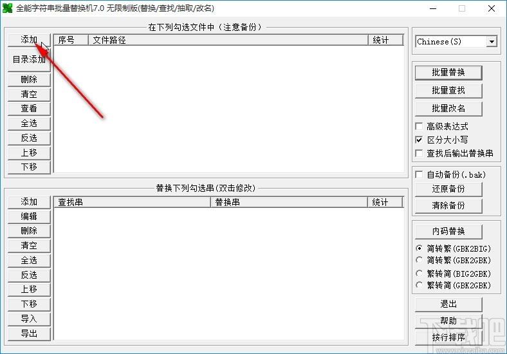Screen dimensions: 507x354
Task: Uncheck the 区分大小写 option
Action: (x=419, y=140)
